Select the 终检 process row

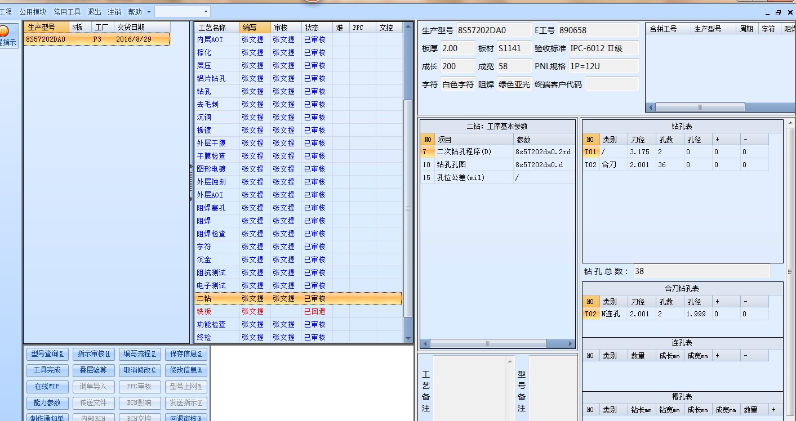click(299, 337)
